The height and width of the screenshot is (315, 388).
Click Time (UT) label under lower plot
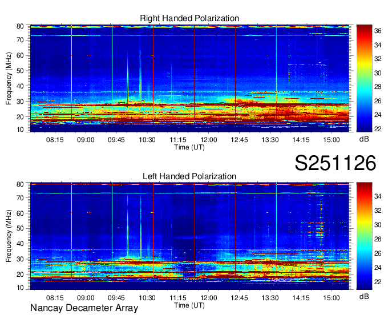tap(189, 305)
